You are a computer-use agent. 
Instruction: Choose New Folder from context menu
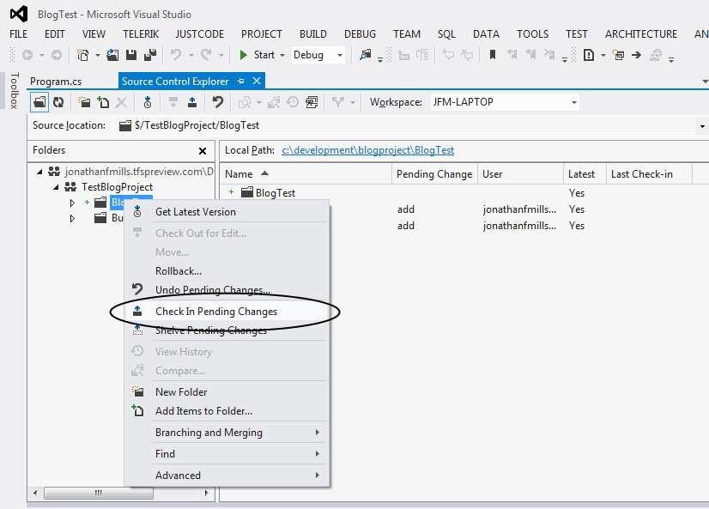coord(228,392)
